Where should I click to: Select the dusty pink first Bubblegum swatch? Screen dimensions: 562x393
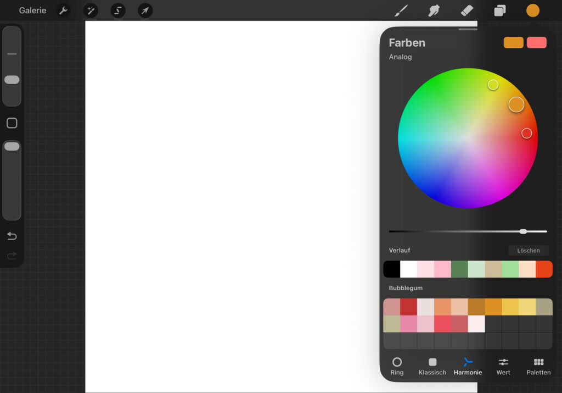(392, 307)
